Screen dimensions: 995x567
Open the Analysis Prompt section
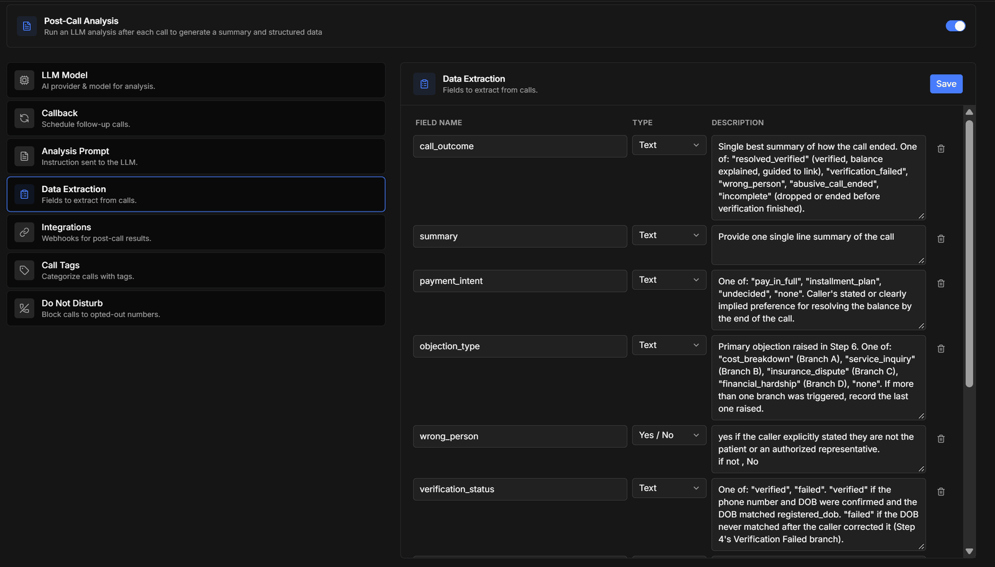[196, 156]
